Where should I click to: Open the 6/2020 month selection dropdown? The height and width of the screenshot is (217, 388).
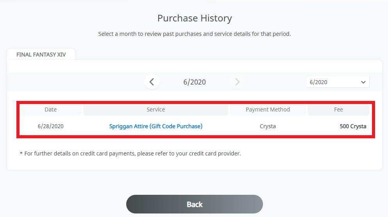pos(337,82)
